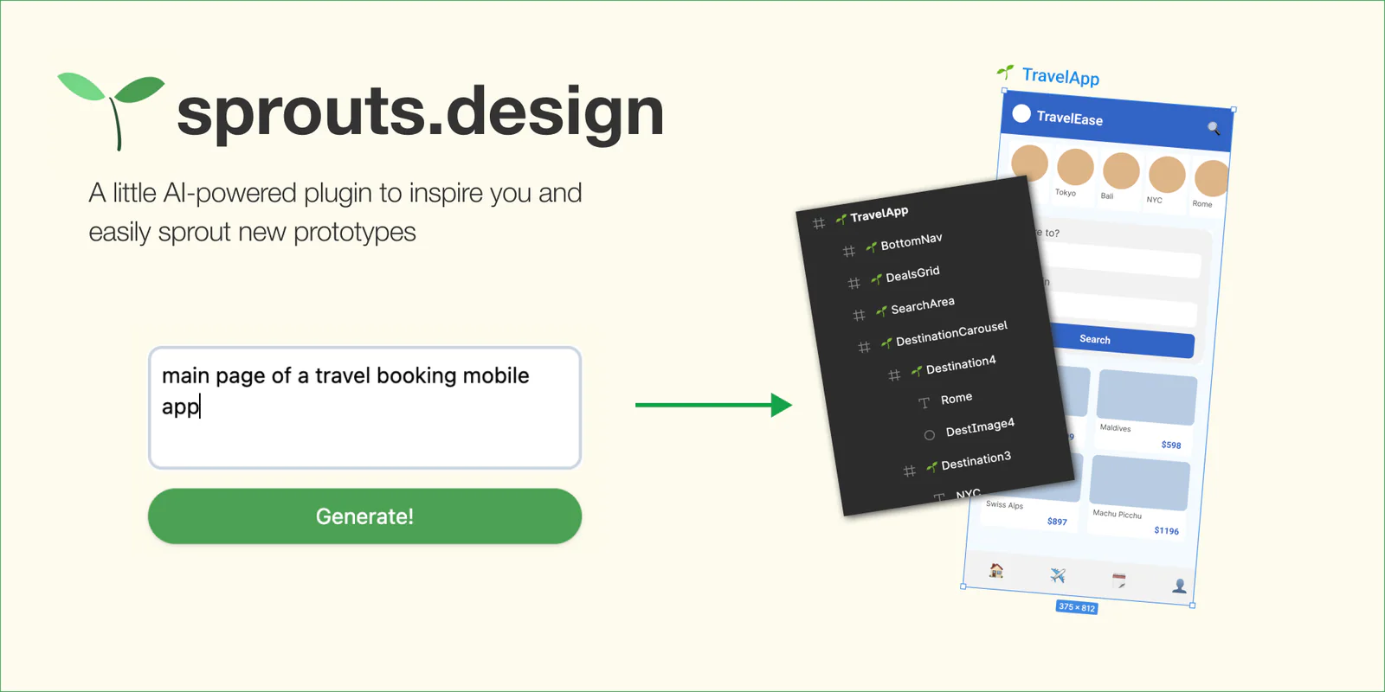
Task: Open the Maldives deal card image
Action: click(1147, 397)
